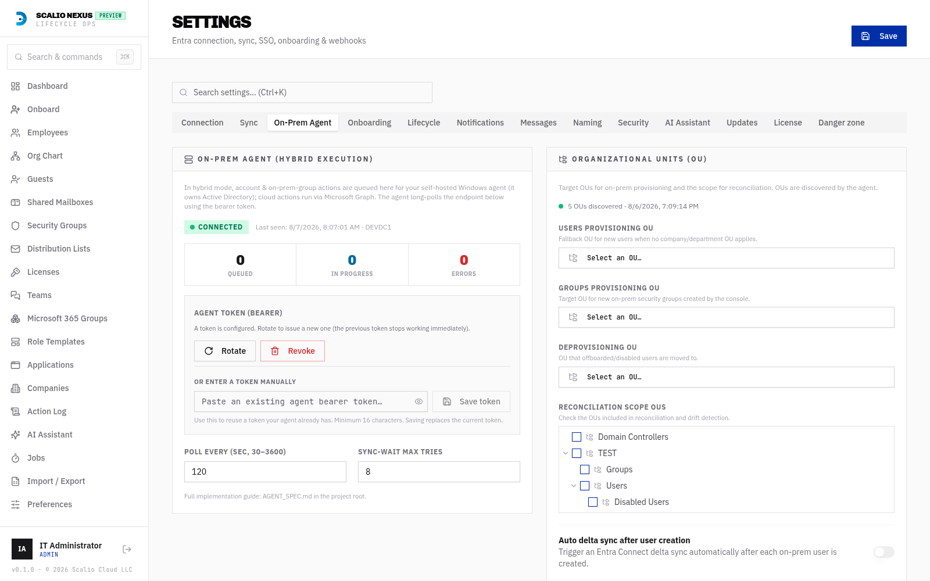
Task: Check the Domain Controllers OU checkbox
Action: tap(577, 437)
